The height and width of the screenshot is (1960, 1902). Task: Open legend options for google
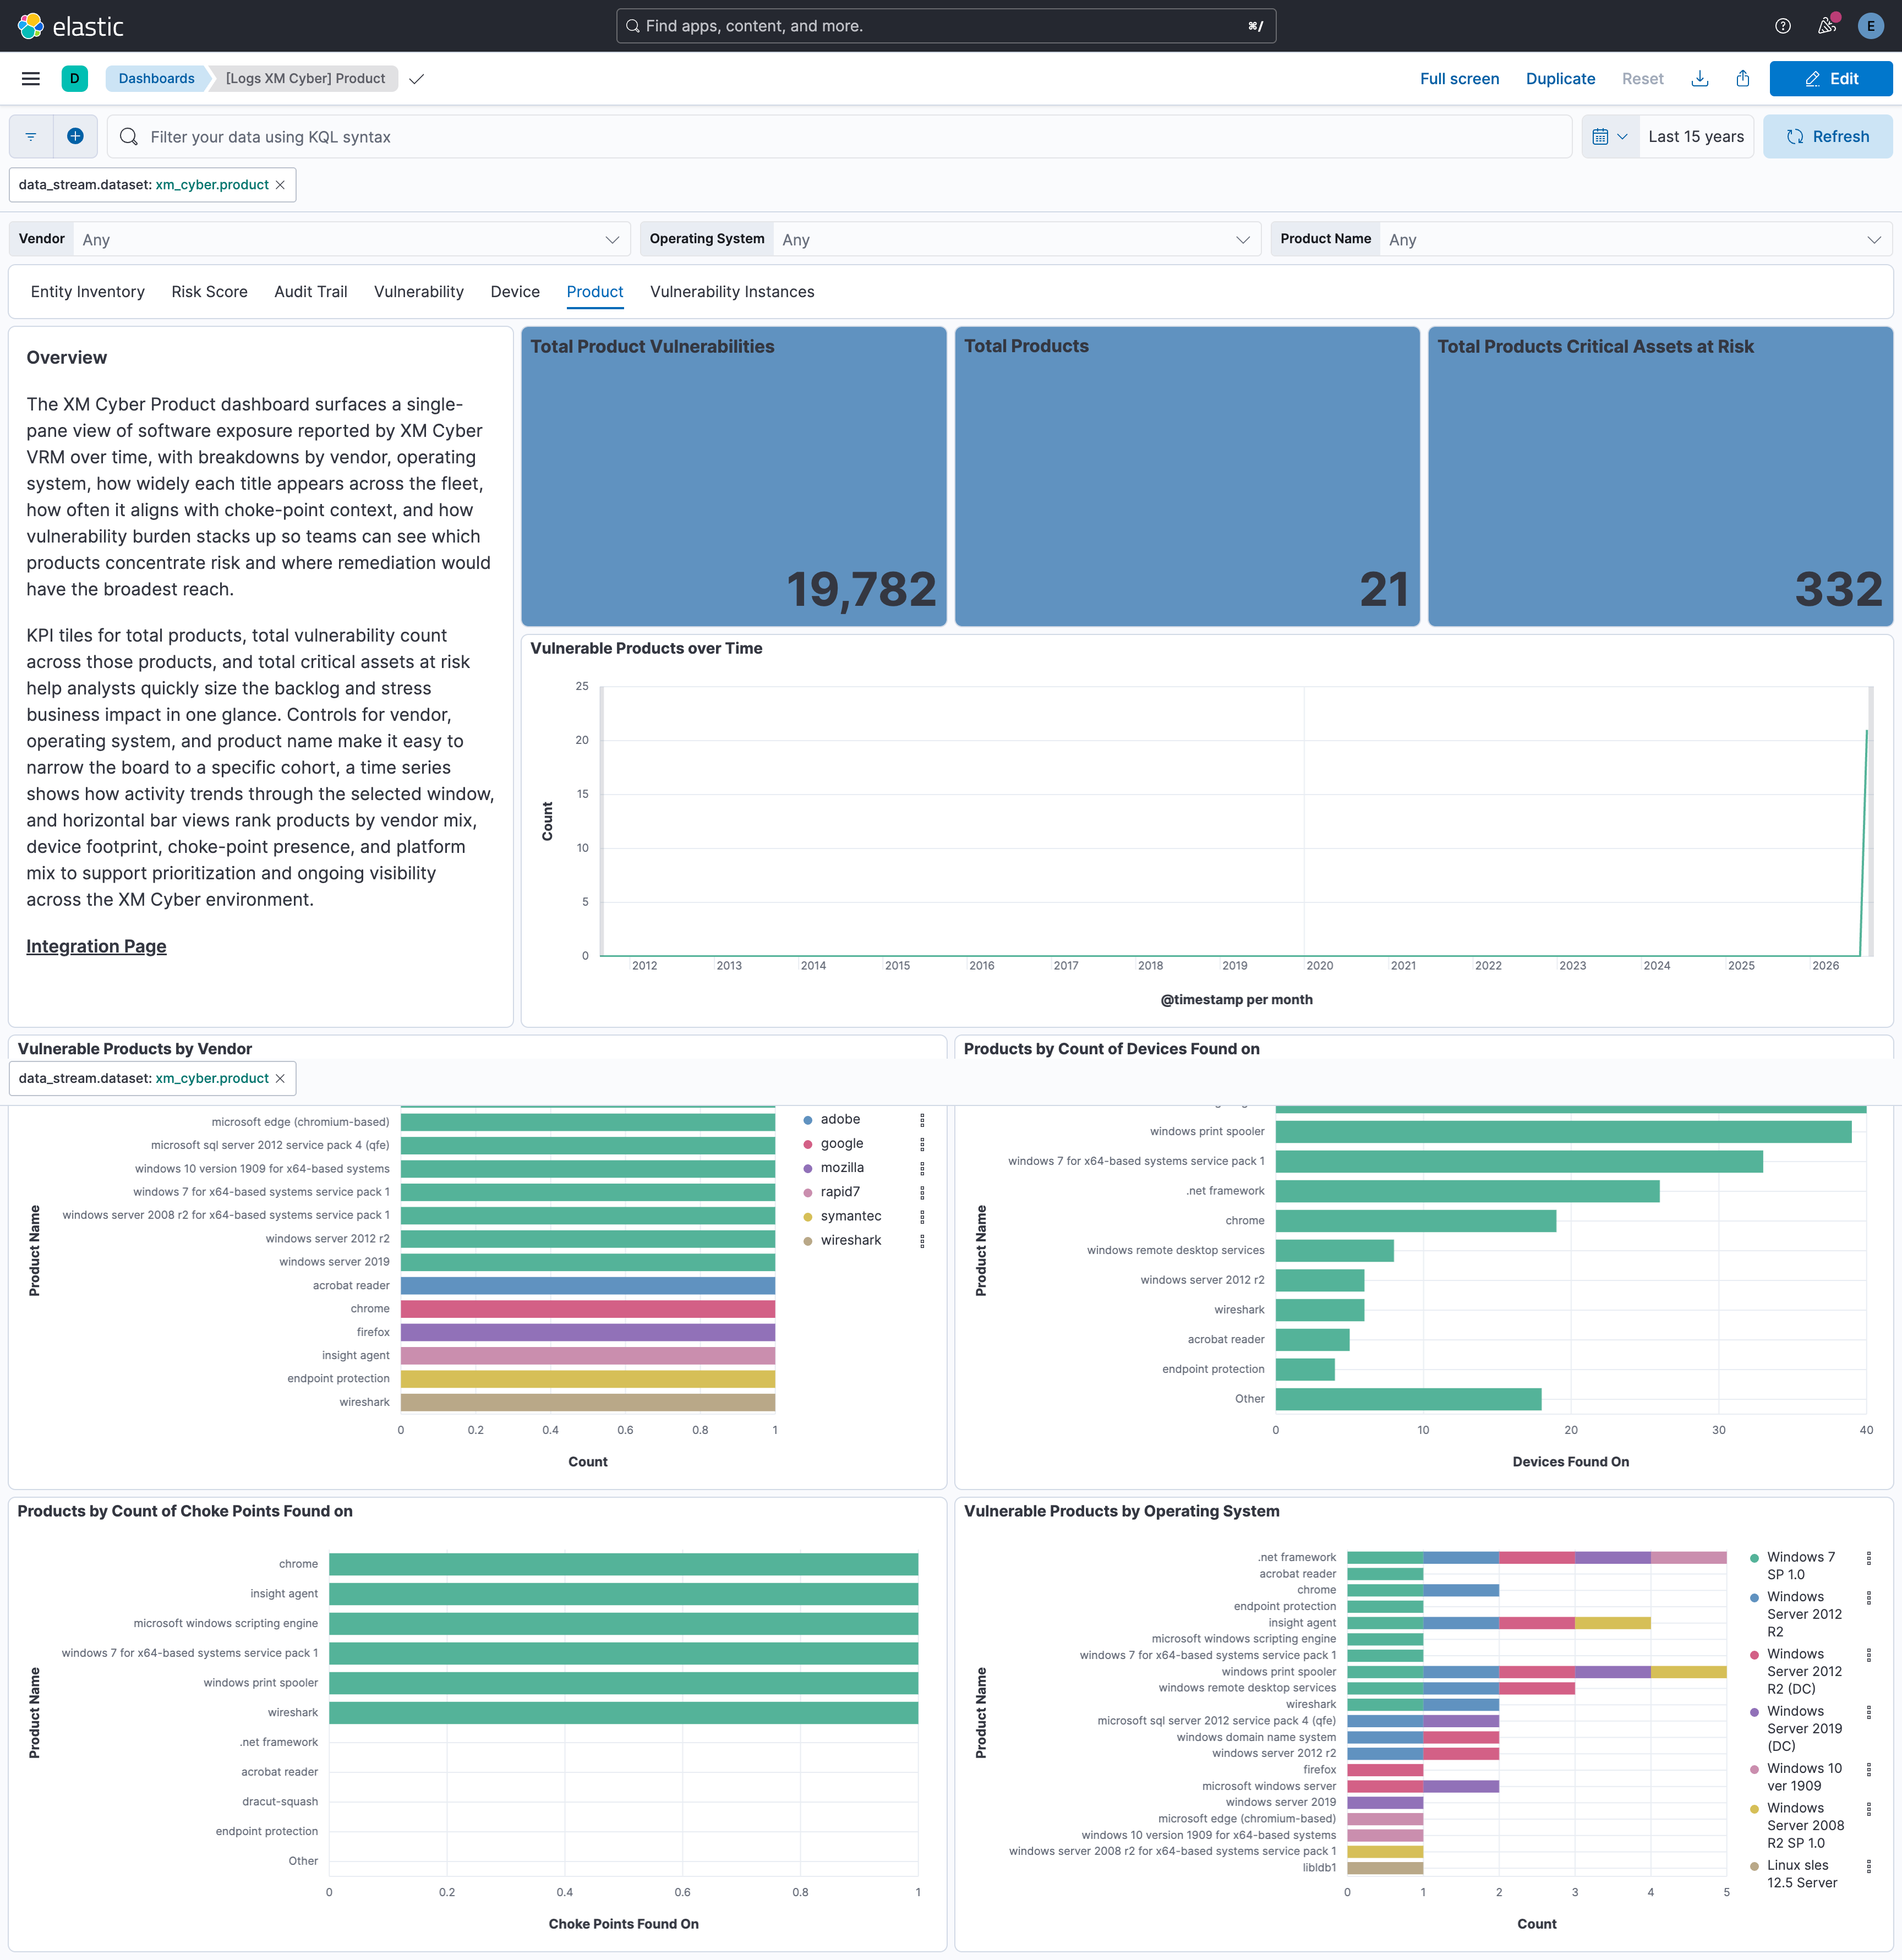pos(922,1144)
